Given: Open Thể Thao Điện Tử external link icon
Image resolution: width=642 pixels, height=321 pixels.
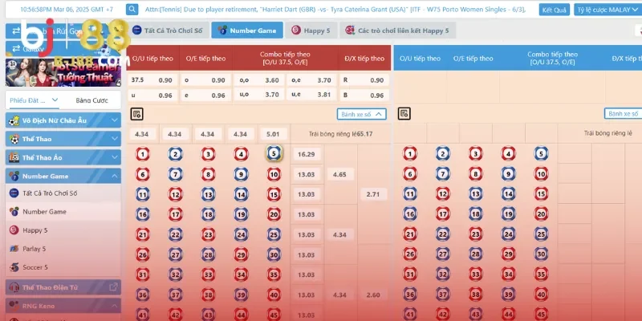Looking at the screenshot, I should tap(113, 286).
